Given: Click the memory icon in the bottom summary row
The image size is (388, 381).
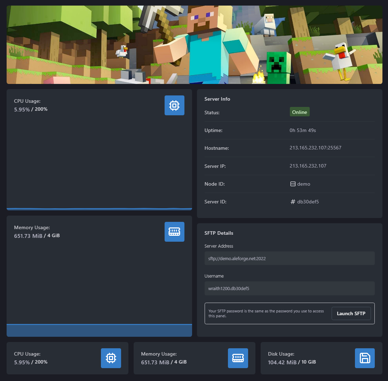Looking at the screenshot, I should coord(238,358).
